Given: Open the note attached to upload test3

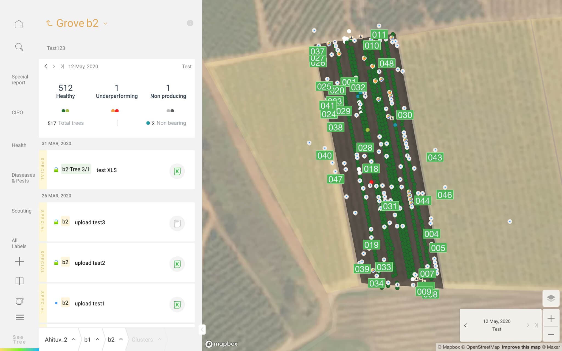Looking at the screenshot, I should click(x=177, y=223).
